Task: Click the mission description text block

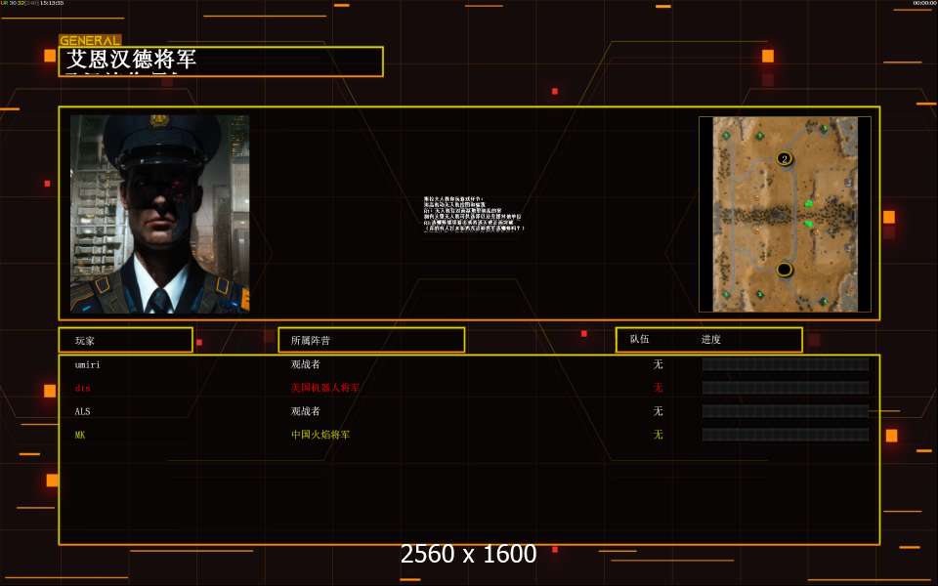Action: point(474,214)
